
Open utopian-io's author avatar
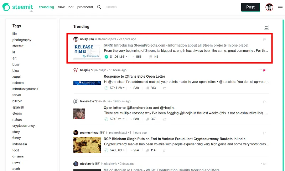[76, 164]
